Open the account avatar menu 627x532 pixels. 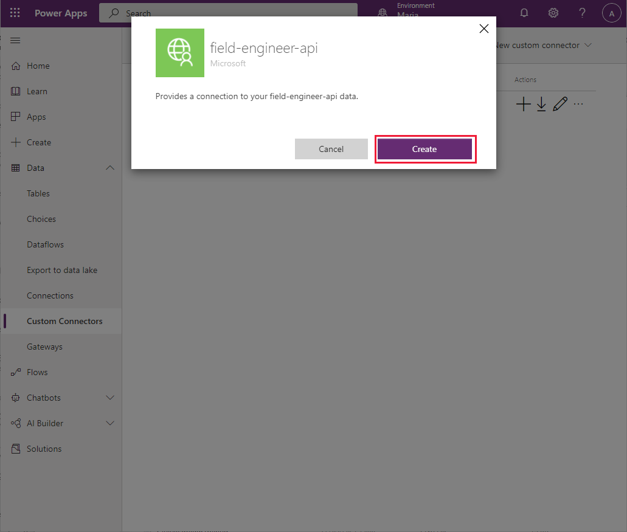coord(611,13)
